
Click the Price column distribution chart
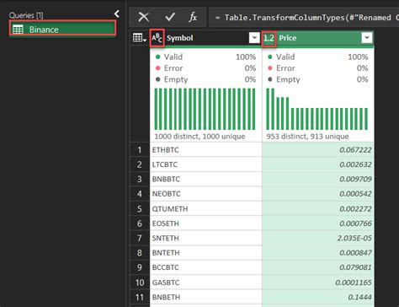(x=317, y=109)
